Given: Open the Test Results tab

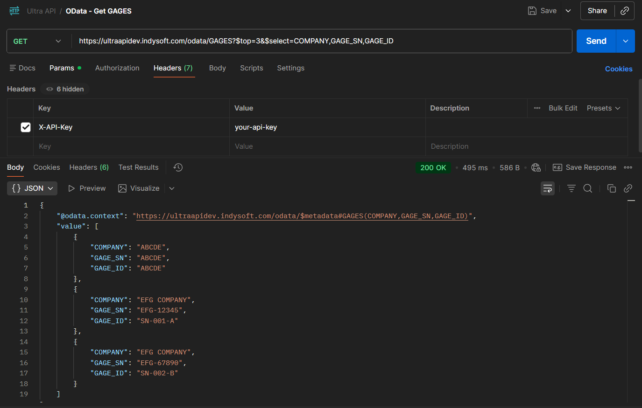Looking at the screenshot, I should pos(138,167).
